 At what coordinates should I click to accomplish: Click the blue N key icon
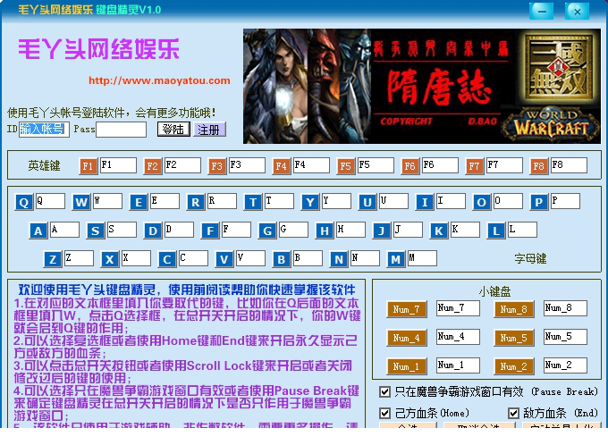tap(339, 259)
